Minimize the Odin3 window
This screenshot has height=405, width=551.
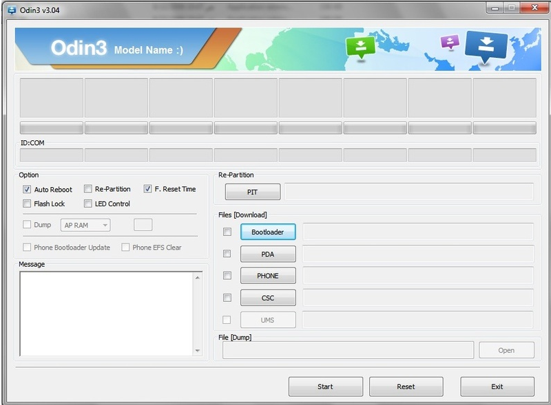coord(495,8)
